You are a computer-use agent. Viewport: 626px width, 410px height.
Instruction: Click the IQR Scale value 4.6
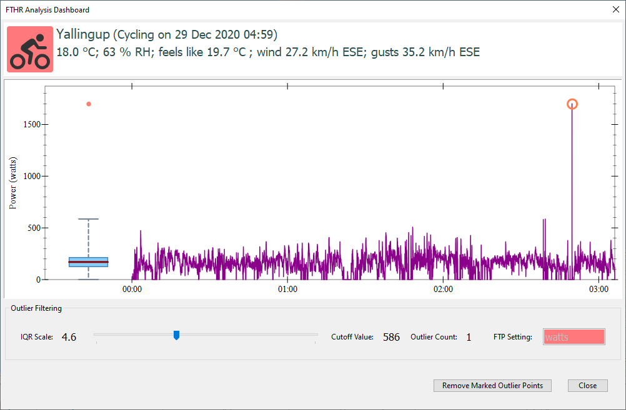pyautogui.click(x=69, y=338)
